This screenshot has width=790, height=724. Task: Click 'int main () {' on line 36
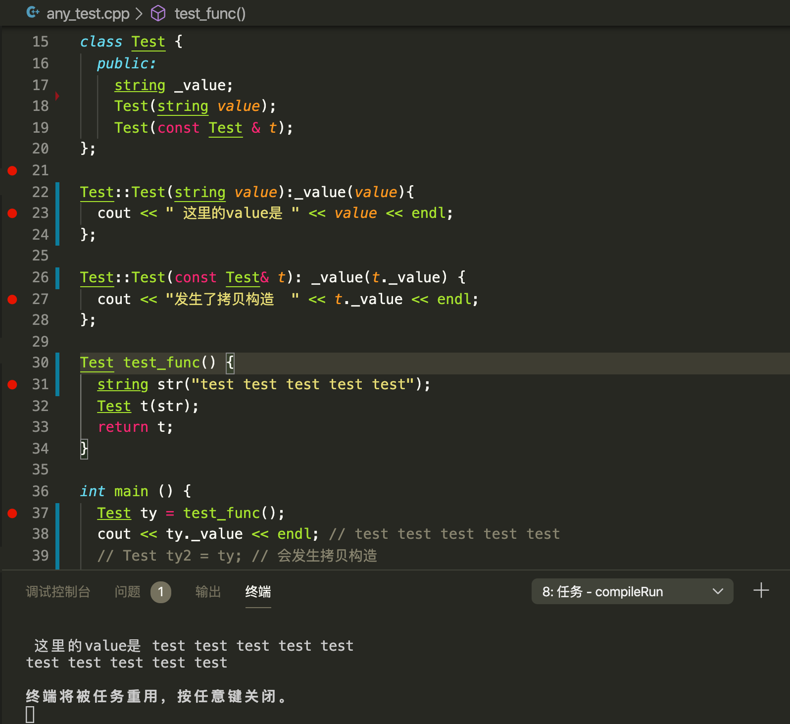pos(136,491)
